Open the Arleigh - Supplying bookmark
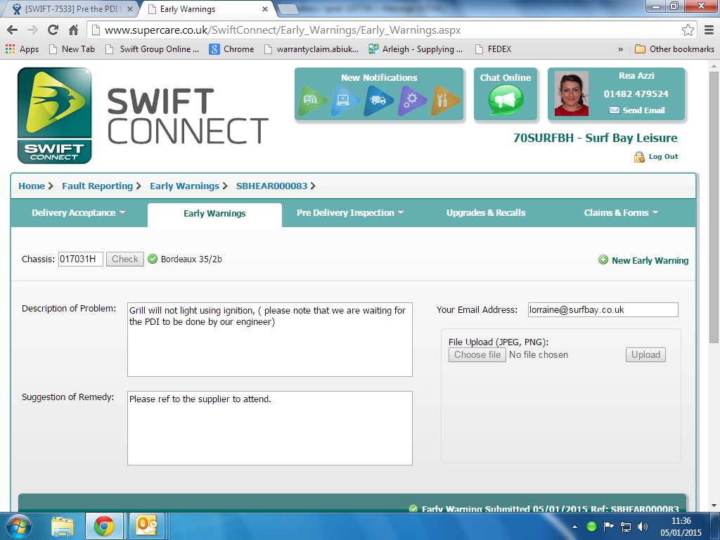The width and height of the screenshot is (720, 540). pyautogui.click(x=416, y=49)
